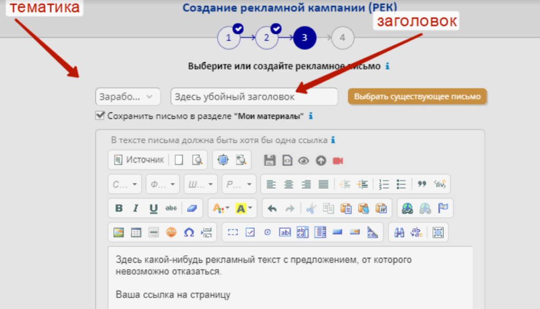Image resolution: width=540 pixels, height=309 pixels.
Task: Insert a selection list field
Action: coord(320,233)
